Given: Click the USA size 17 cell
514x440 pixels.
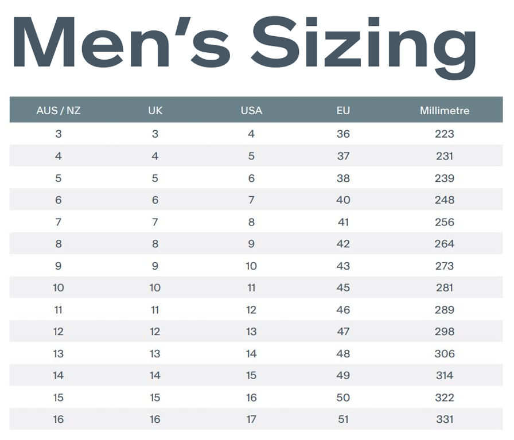Looking at the screenshot, I should (x=251, y=419).
